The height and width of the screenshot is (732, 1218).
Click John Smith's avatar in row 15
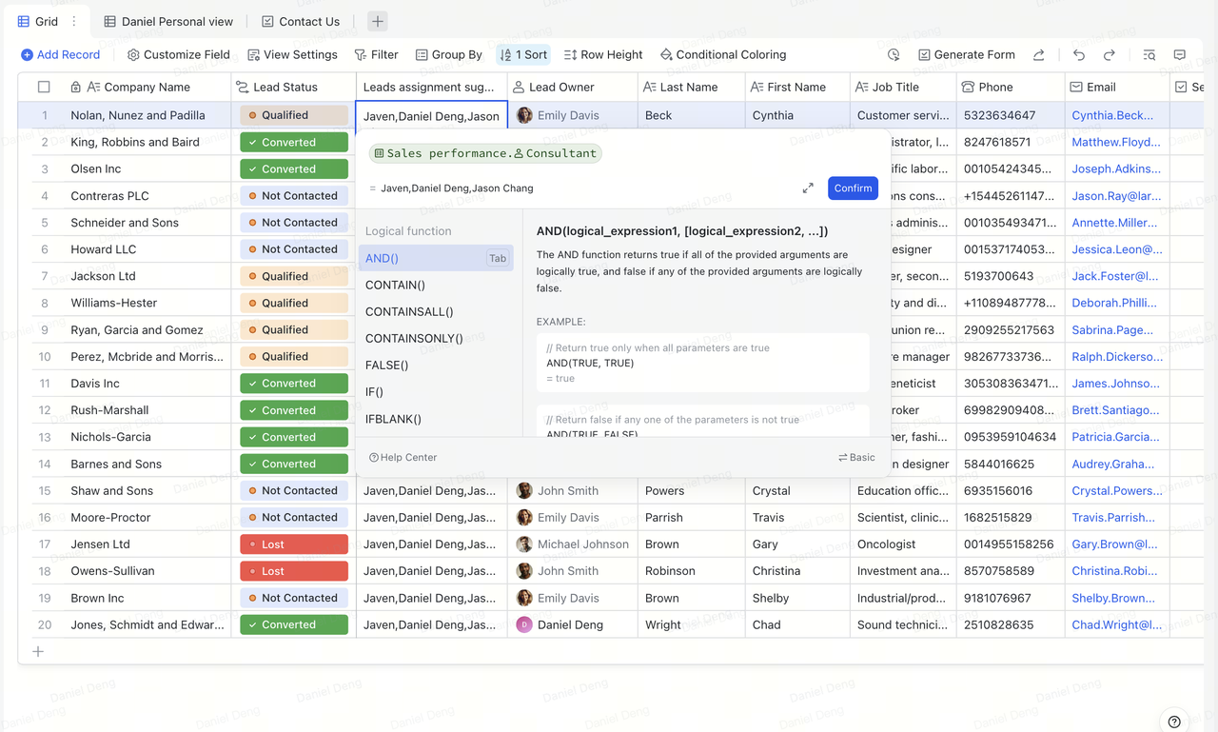click(x=524, y=491)
